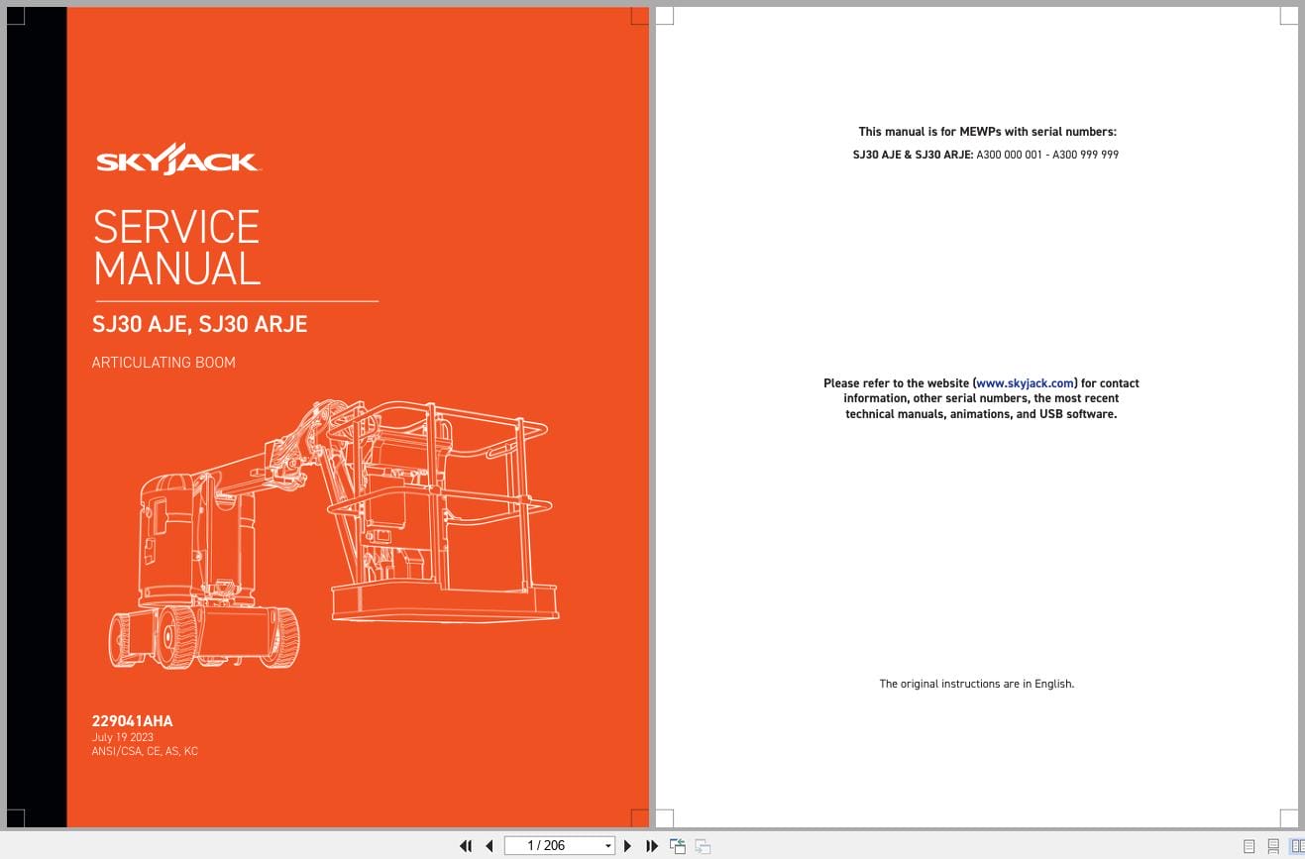Advance to the next page
Screen dimensions: 1305x859
coord(628,846)
